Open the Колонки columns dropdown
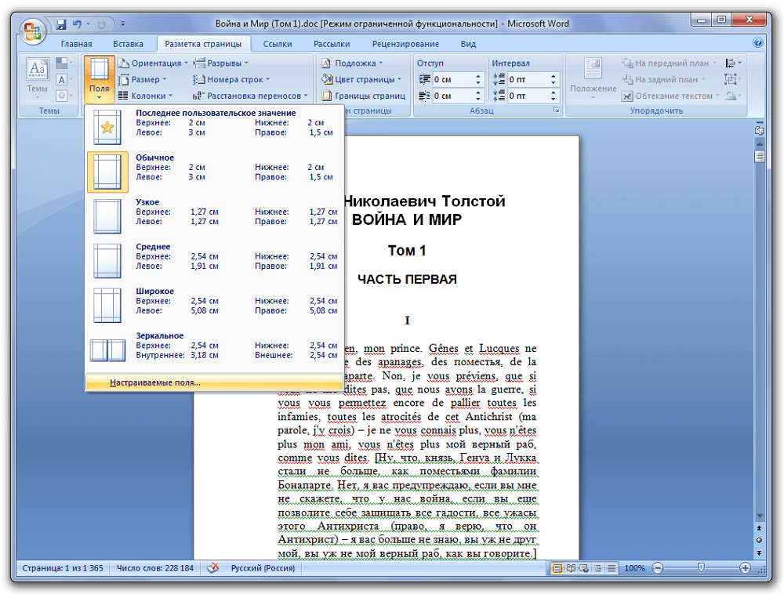 coord(147,96)
